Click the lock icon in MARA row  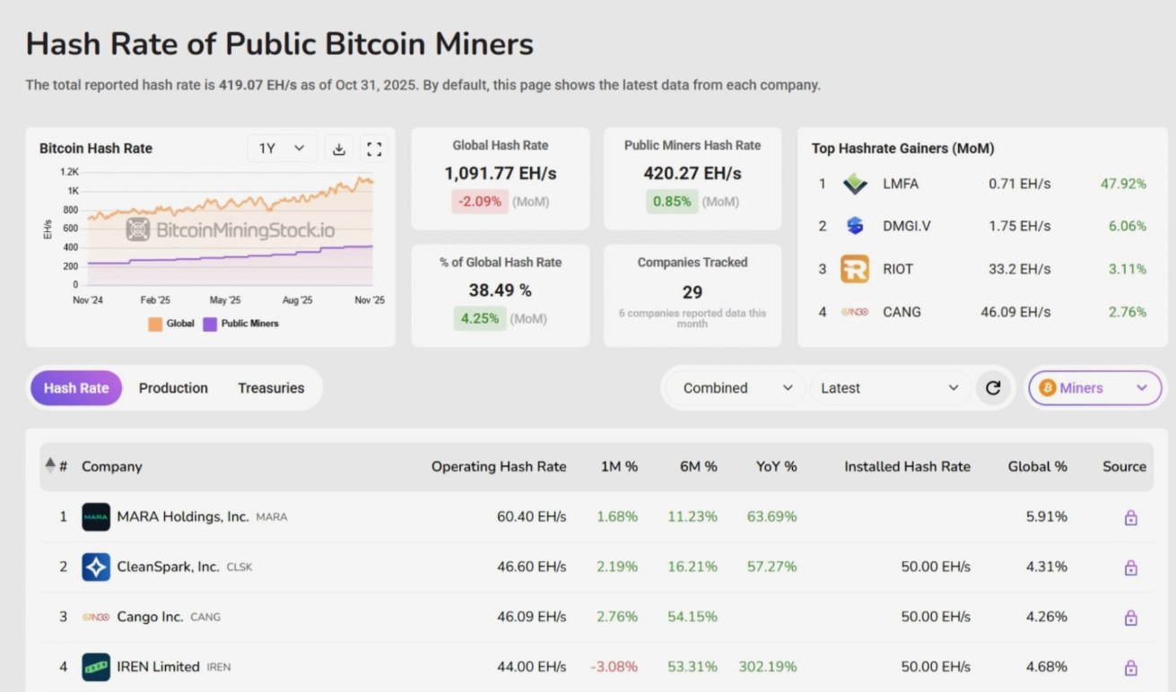1130,517
